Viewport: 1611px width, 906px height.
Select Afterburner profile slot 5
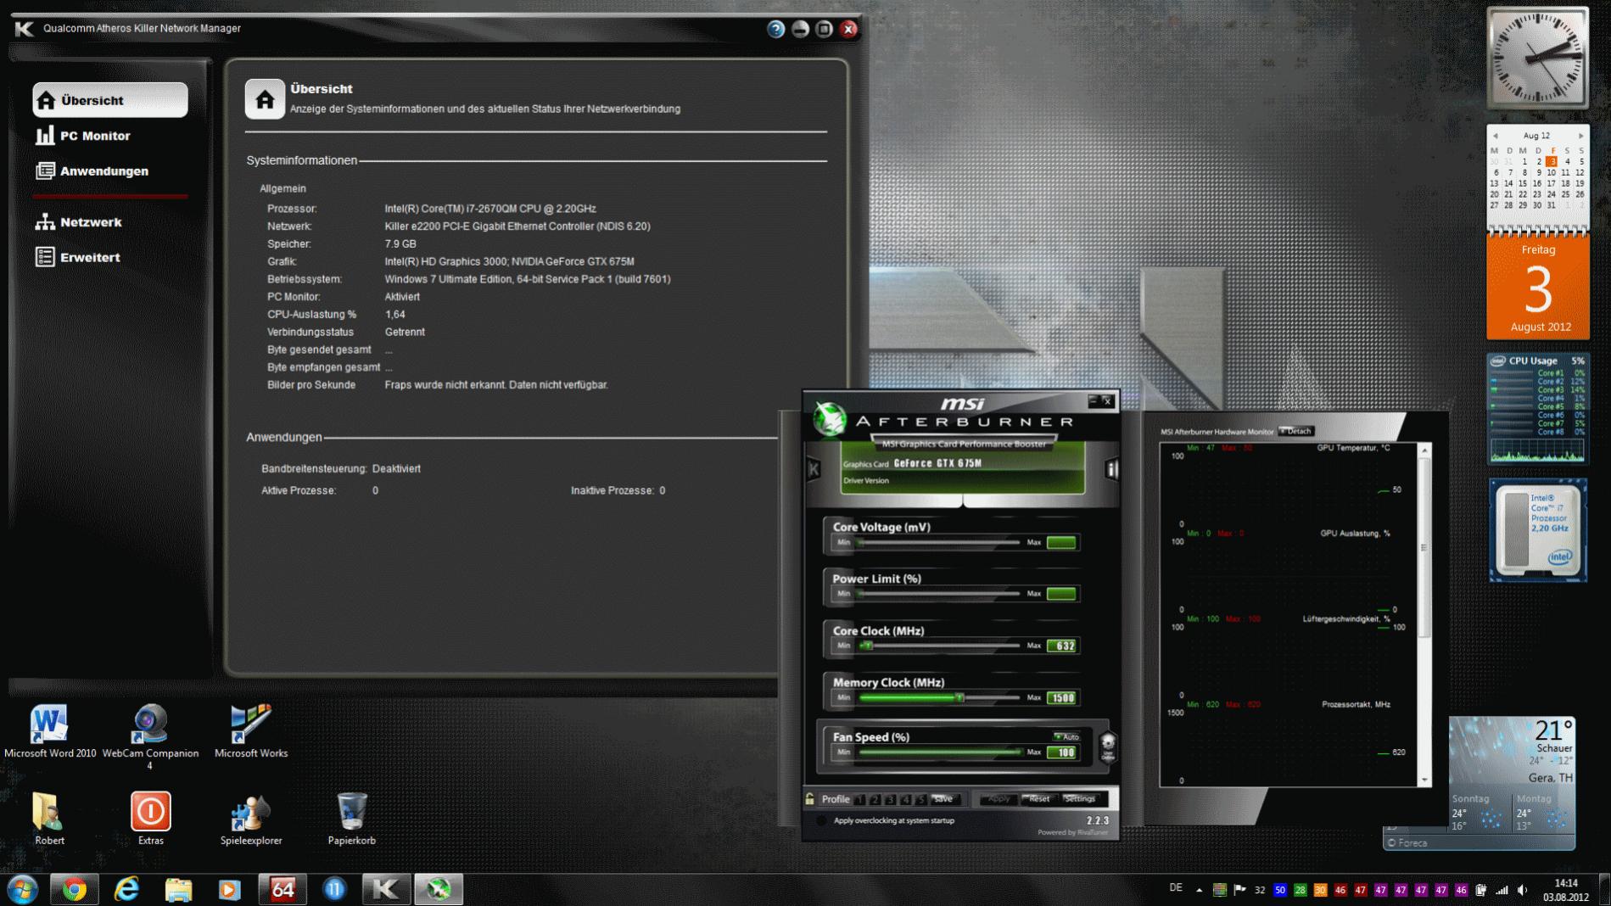point(921,799)
